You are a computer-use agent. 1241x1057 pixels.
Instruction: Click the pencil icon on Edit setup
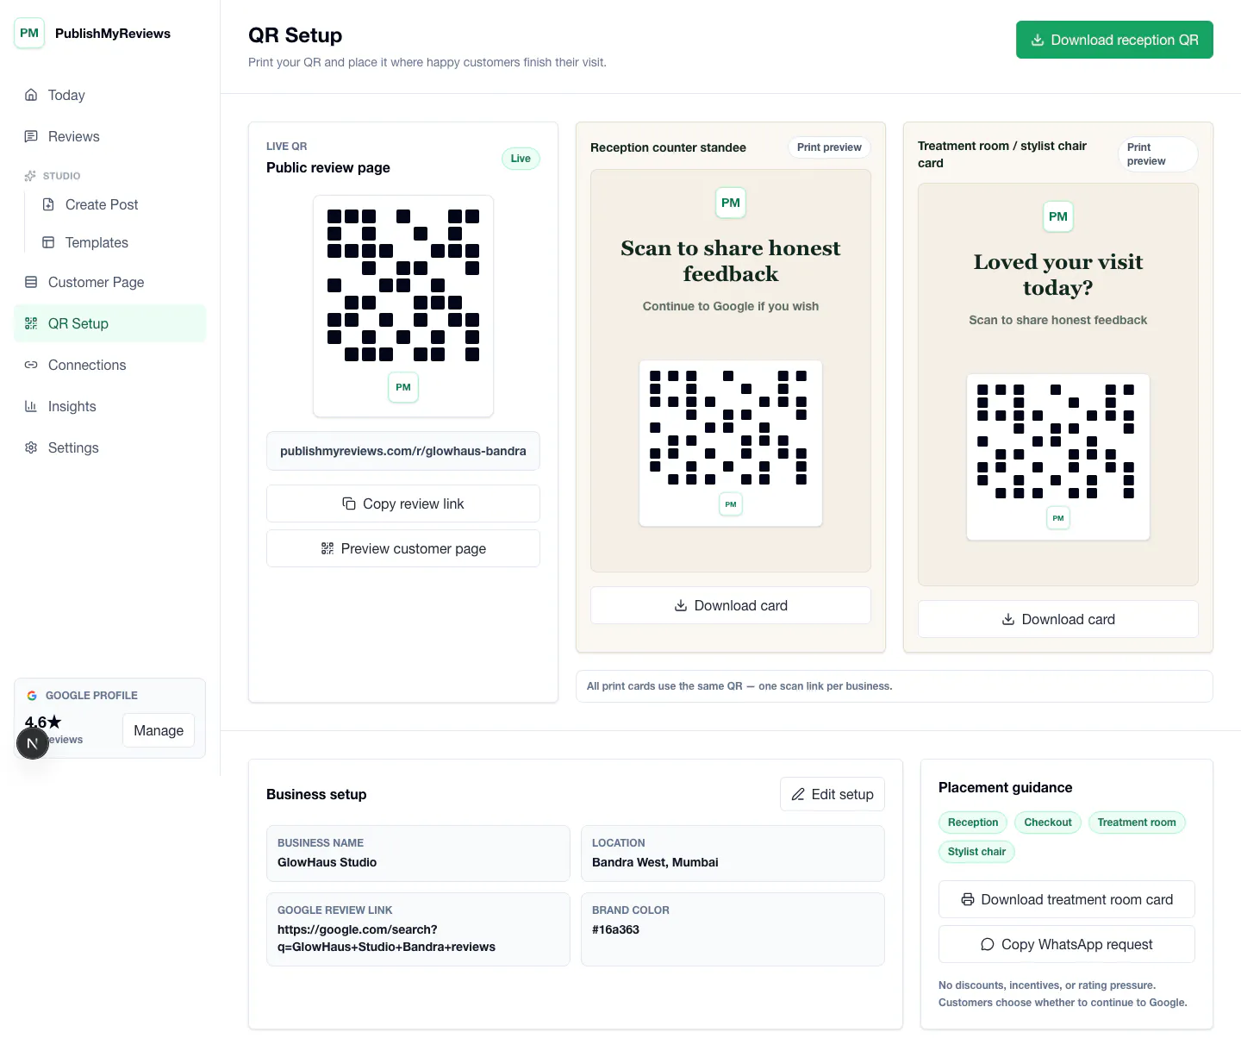coord(798,794)
